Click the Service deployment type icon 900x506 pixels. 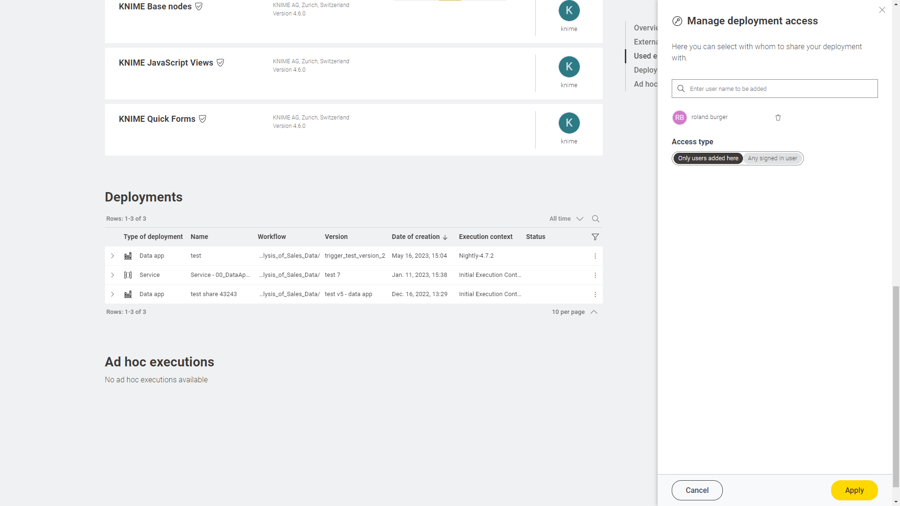point(127,275)
